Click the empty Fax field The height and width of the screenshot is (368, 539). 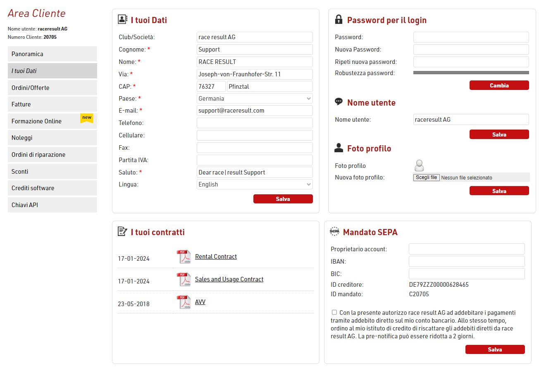coord(255,148)
